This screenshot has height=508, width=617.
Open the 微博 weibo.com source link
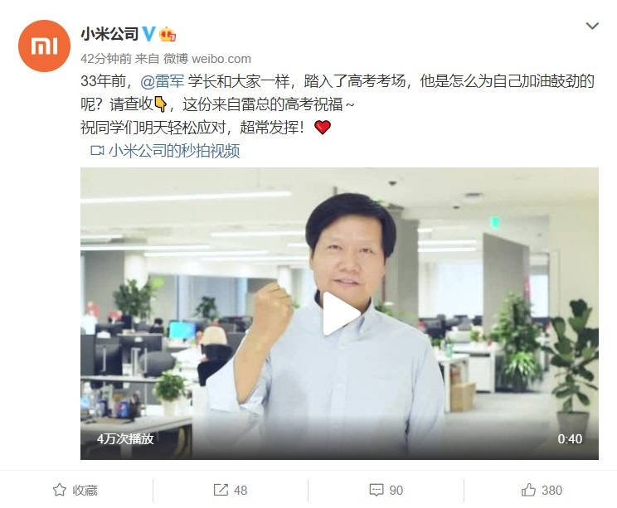pos(207,59)
